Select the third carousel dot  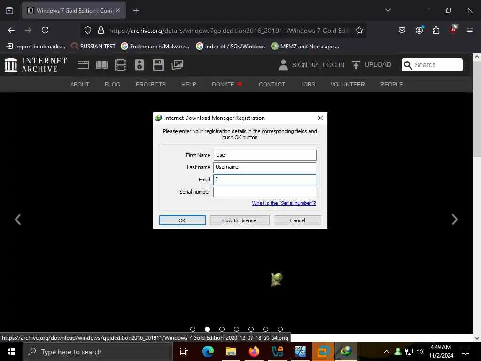tap(222, 329)
